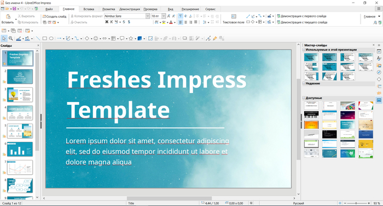Collapse the 'Доступные' section
Image resolution: width=383 pixels, height=206 pixels.
pyautogui.click(x=304, y=98)
